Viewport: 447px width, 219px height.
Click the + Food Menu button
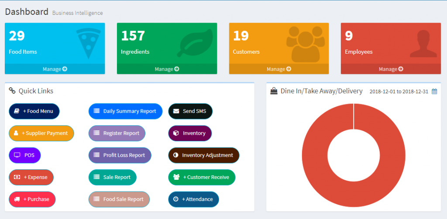pos(34,111)
